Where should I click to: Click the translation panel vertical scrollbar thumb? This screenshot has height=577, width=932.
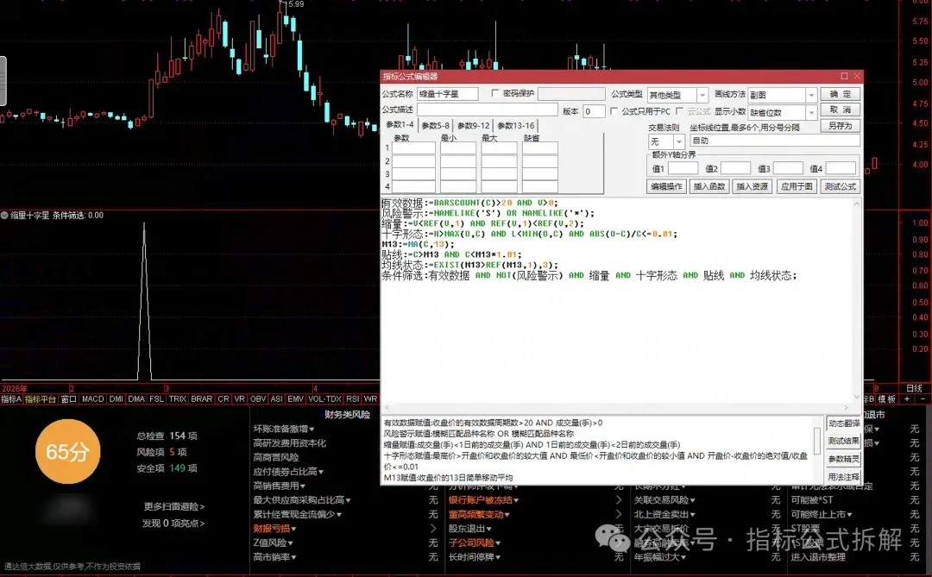pyautogui.click(x=817, y=441)
